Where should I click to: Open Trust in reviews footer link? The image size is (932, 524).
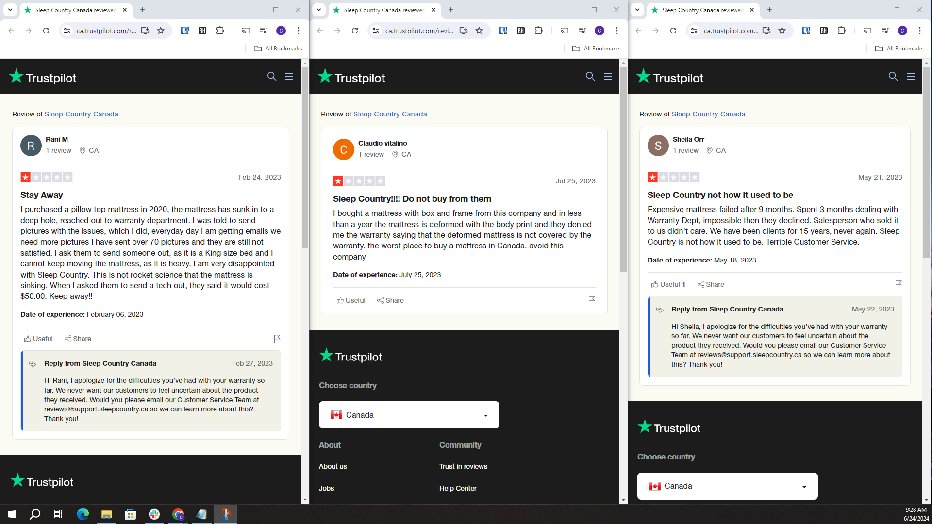pos(463,466)
